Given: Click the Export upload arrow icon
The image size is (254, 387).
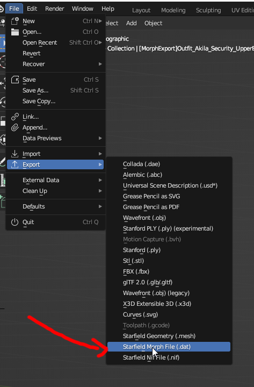Looking at the screenshot, I should click(15, 164).
